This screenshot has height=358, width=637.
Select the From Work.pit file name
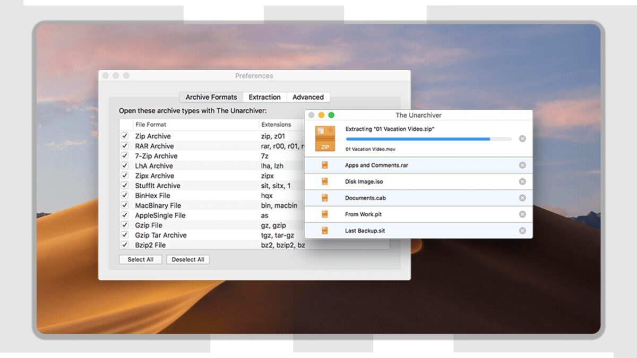pyautogui.click(x=363, y=214)
